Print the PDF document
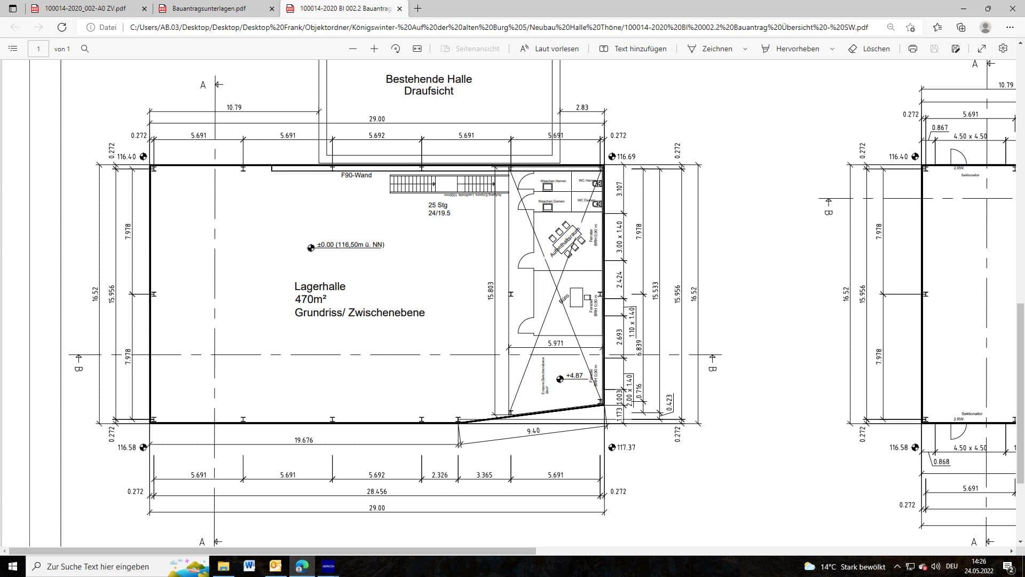Image resolution: width=1025 pixels, height=577 pixels. 913,49
